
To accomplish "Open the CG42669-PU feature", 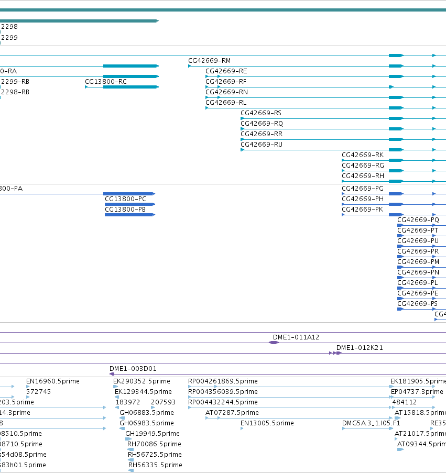I will (418, 241).
